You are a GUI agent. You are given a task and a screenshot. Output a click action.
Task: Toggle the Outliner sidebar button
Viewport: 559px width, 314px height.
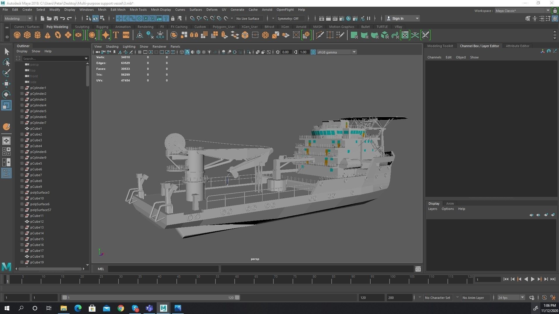pyautogui.click(x=6, y=173)
